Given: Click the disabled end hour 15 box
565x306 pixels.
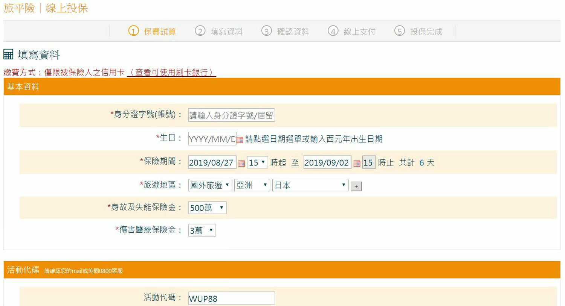Looking at the screenshot, I should click(369, 162).
